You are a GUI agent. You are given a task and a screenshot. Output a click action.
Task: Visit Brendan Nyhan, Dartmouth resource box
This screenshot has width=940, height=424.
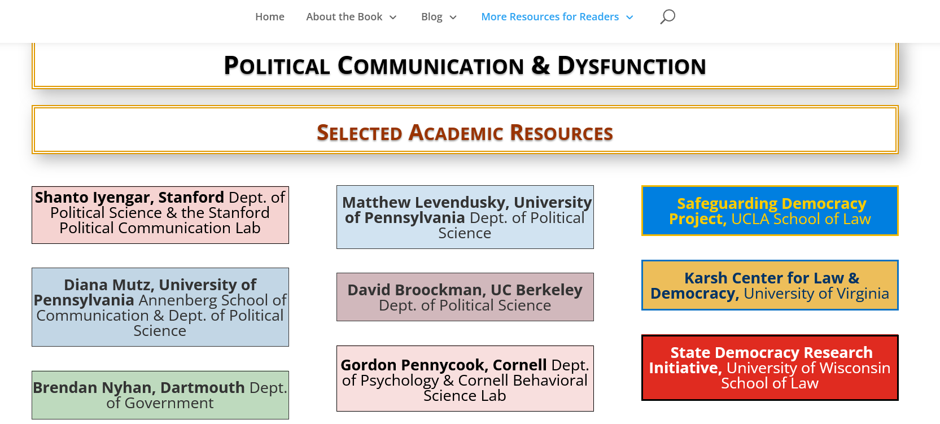160,395
